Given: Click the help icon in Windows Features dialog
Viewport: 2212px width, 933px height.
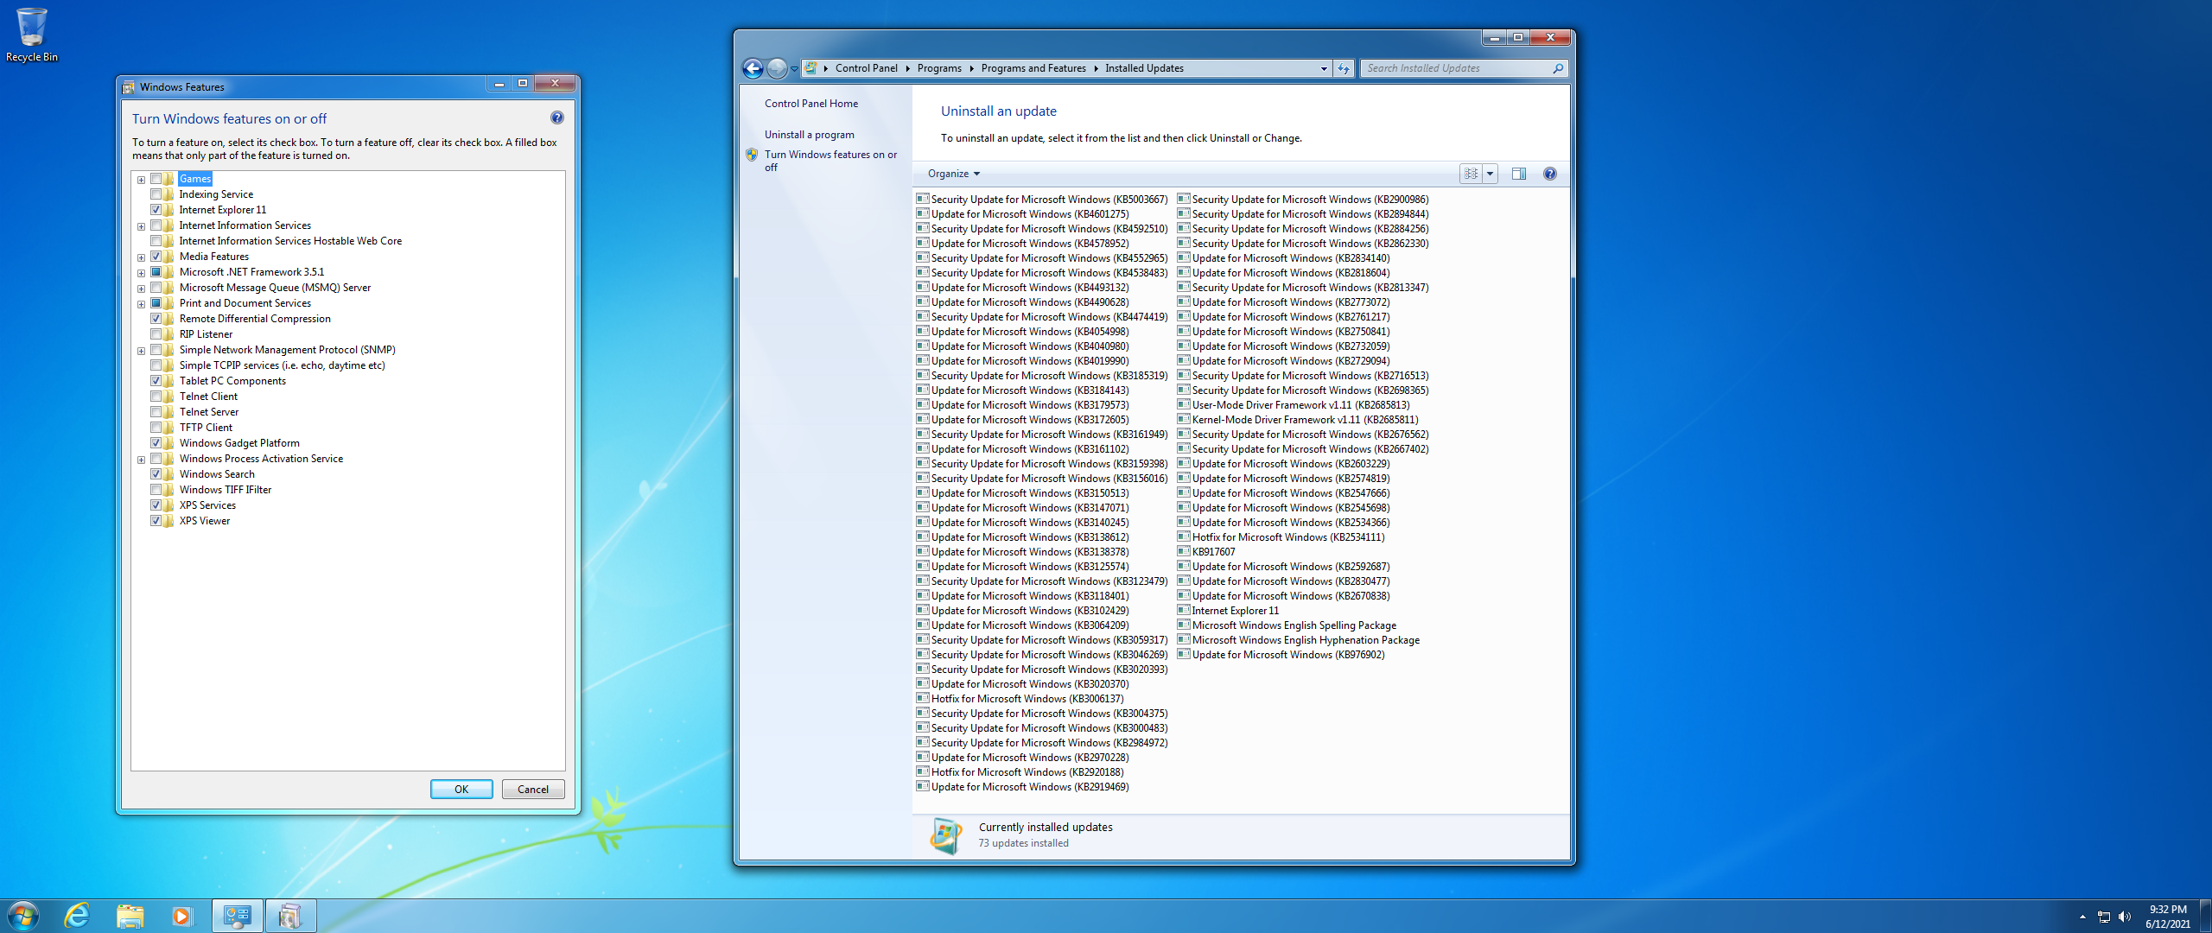Looking at the screenshot, I should click(x=557, y=117).
